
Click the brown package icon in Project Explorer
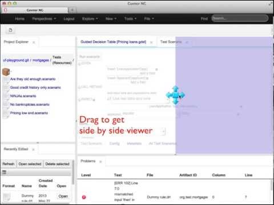(x=6, y=72)
